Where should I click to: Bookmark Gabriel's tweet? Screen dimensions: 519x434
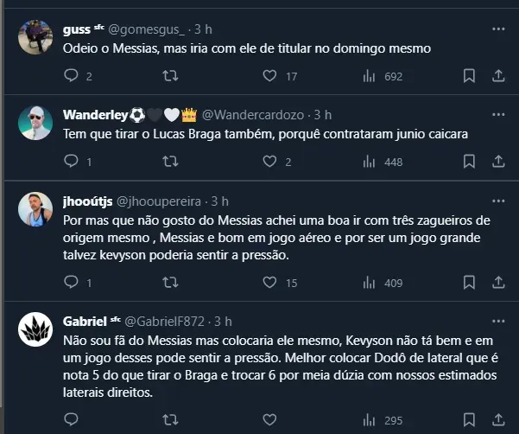click(x=469, y=420)
